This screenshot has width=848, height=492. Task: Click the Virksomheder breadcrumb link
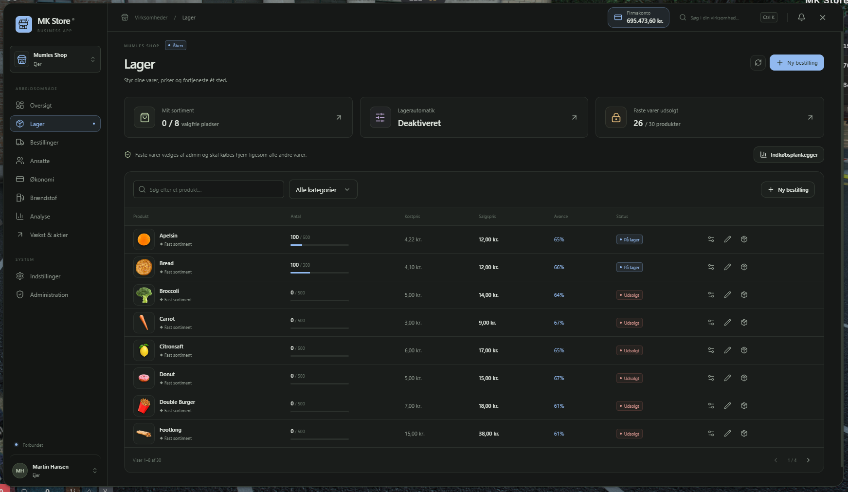(151, 18)
